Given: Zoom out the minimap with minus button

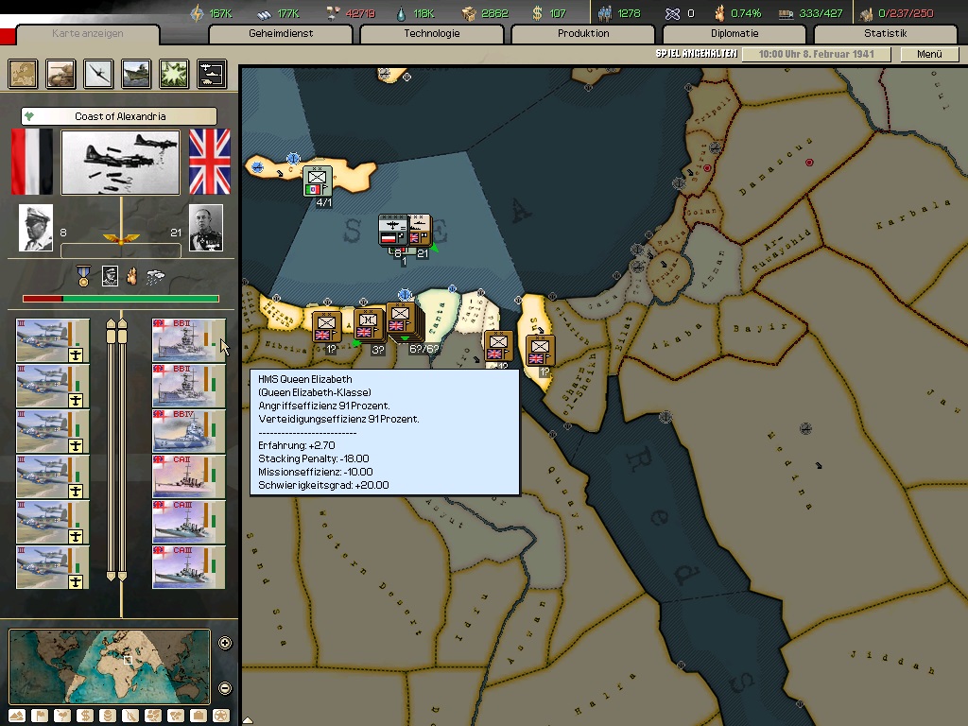Looking at the screenshot, I should pyautogui.click(x=225, y=688).
